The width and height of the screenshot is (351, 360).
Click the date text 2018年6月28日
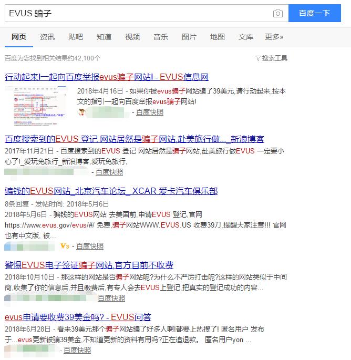click(x=27, y=329)
